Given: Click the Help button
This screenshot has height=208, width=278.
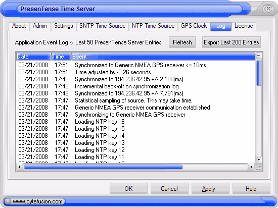Looking at the screenshot, I should 251,188.
